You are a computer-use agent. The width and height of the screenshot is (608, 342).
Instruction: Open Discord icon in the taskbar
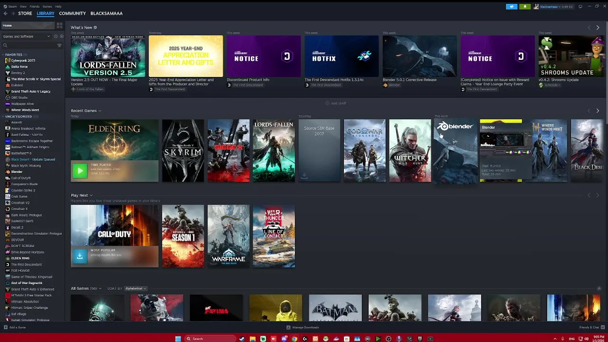(x=284, y=339)
